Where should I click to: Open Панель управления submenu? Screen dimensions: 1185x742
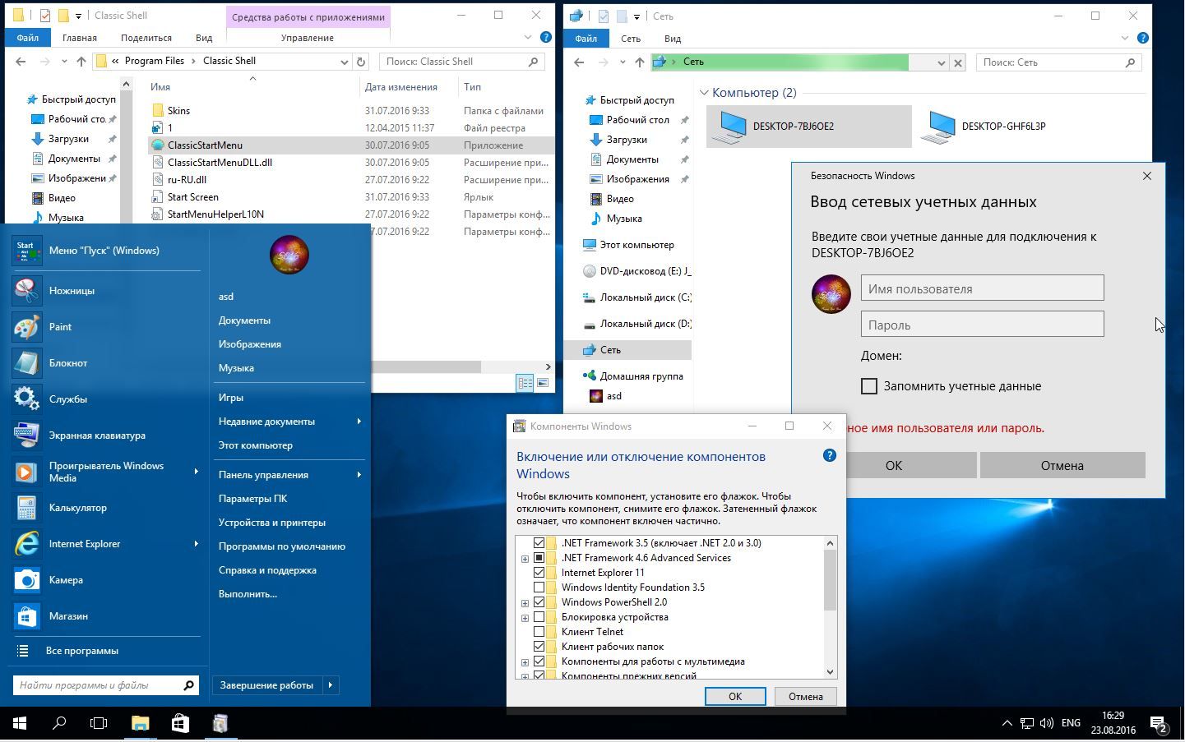click(x=289, y=474)
